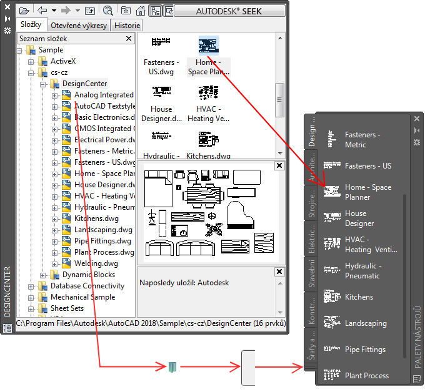Select Welding.dwg in folder tree

pos(96,263)
